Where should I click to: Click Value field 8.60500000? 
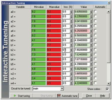tap(82, 12)
